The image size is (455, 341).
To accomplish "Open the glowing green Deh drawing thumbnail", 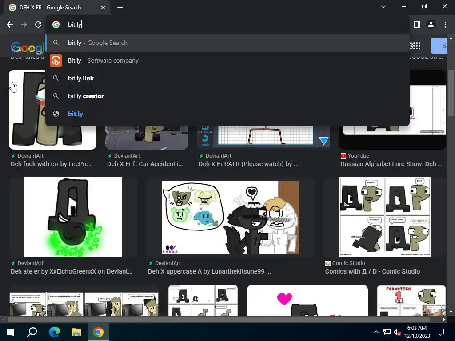I will pos(73,217).
